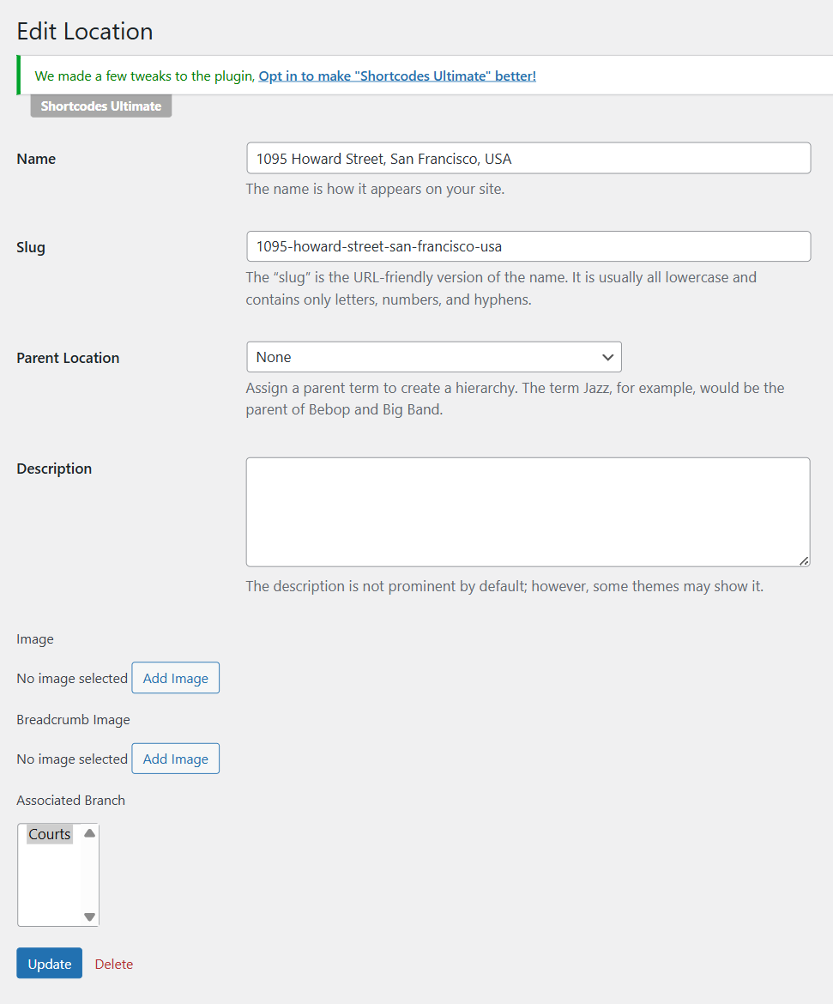The image size is (833, 1004).
Task: Click into the Slug input field
Action: (528, 246)
